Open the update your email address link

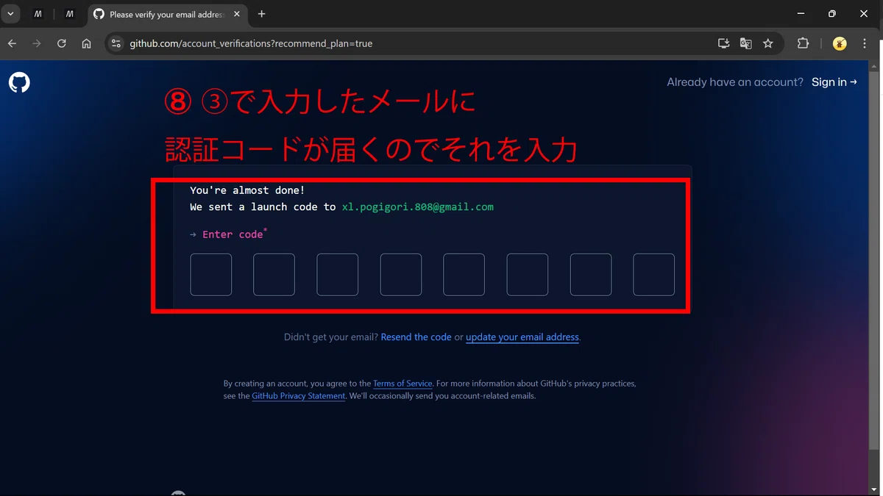click(x=522, y=337)
